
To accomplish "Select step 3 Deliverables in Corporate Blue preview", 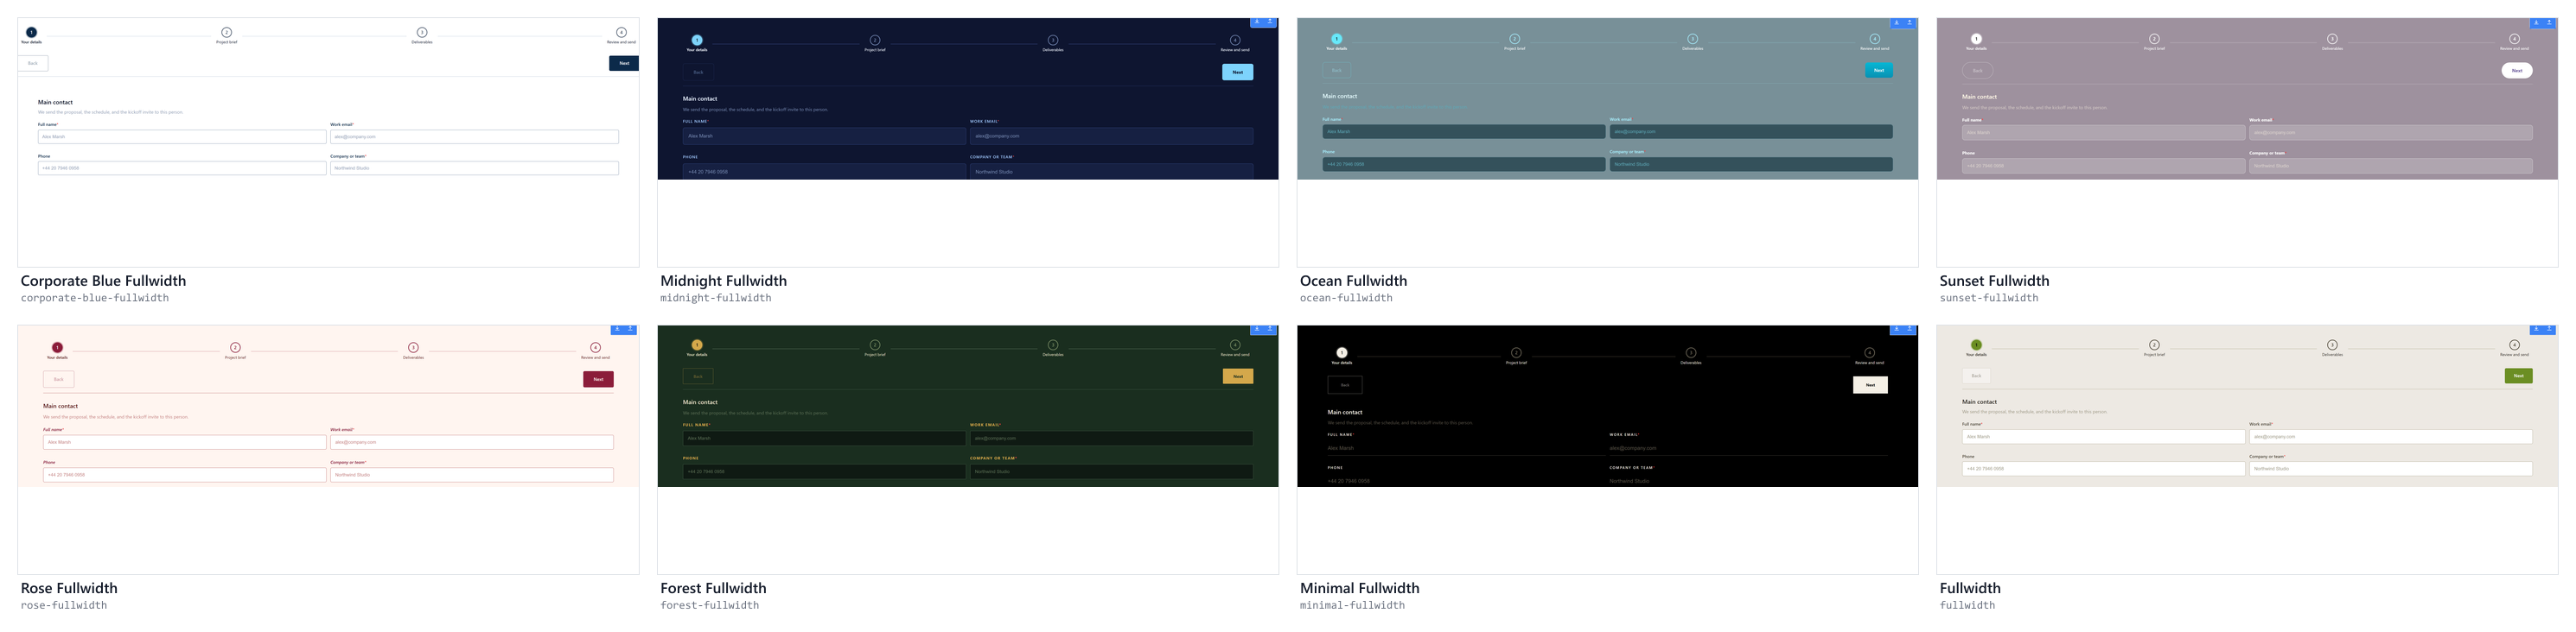I will tap(422, 36).
